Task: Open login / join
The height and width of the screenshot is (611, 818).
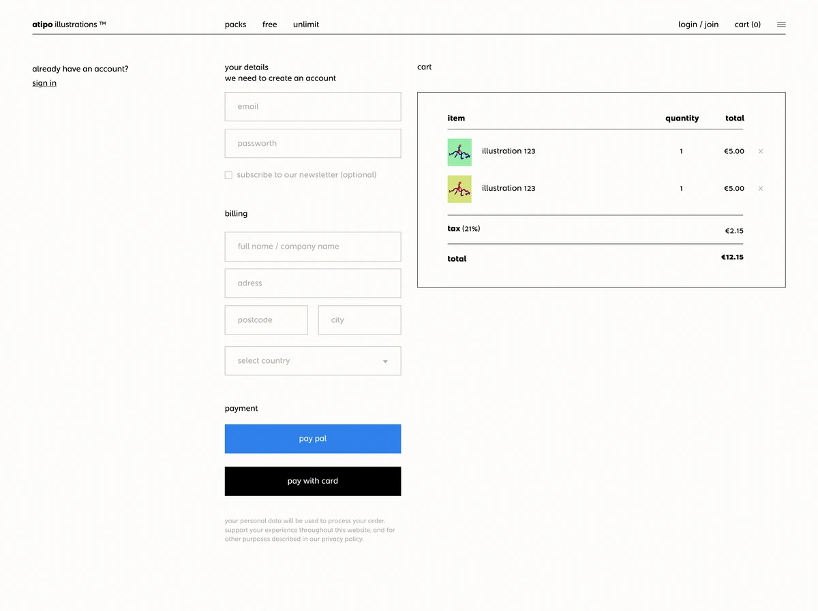Action: pos(698,25)
